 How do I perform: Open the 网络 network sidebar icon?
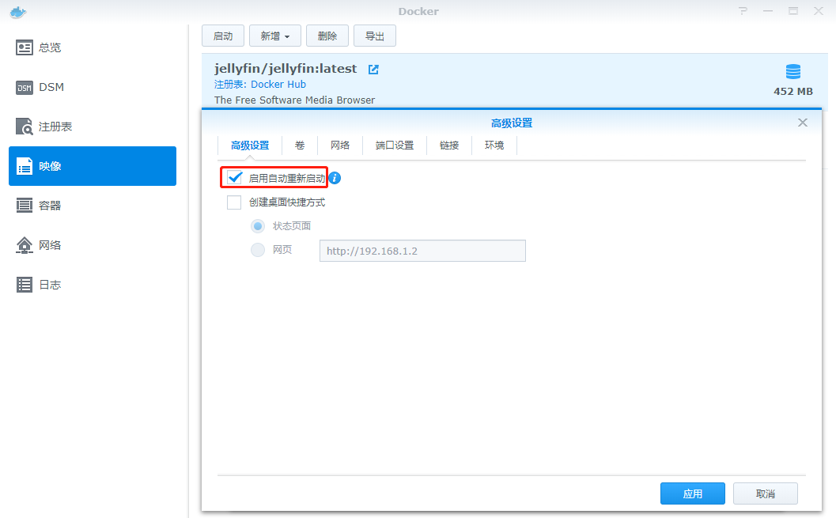coord(24,245)
